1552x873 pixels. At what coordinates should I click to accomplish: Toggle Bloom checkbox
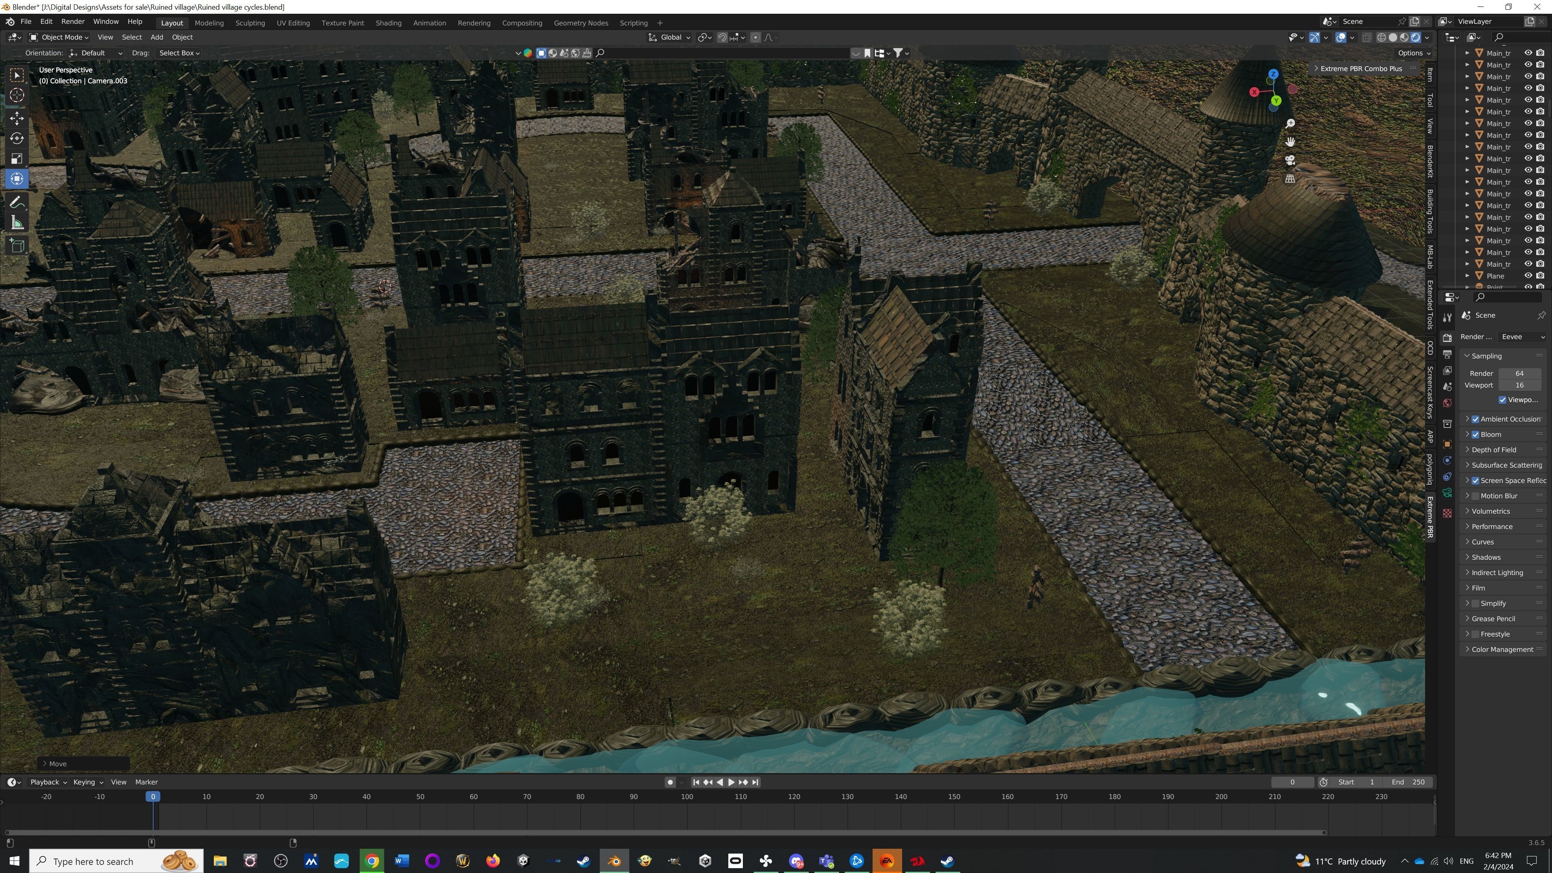point(1476,434)
